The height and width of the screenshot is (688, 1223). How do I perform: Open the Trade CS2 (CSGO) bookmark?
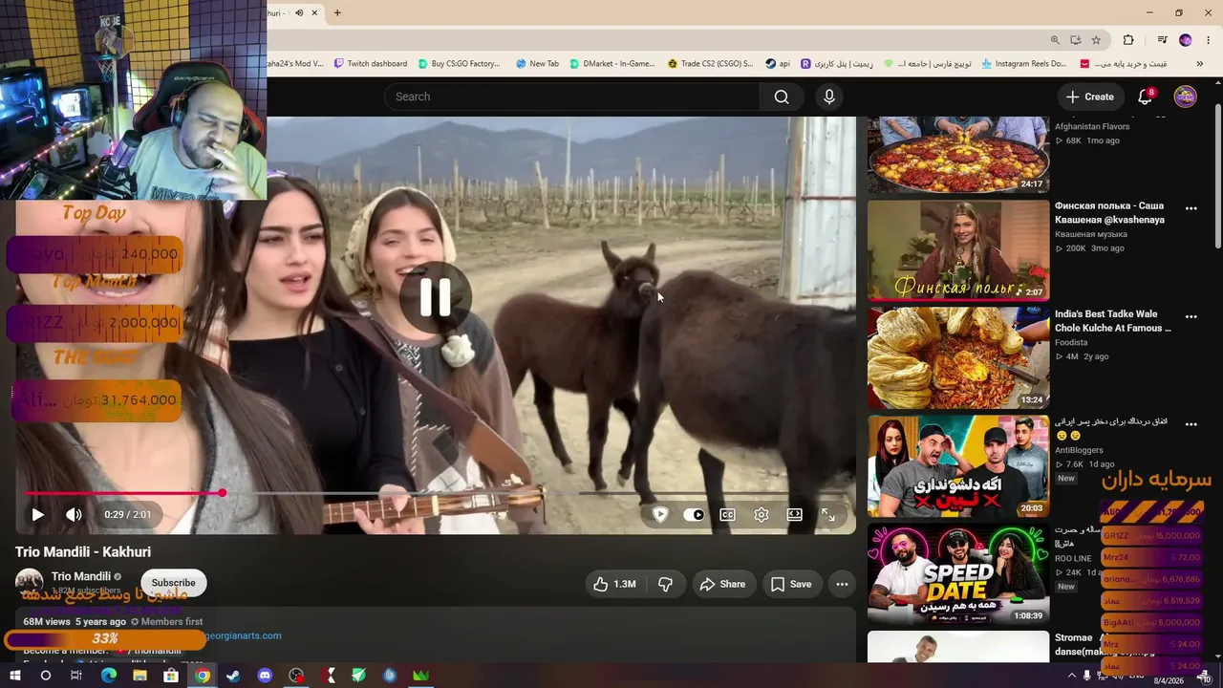point(710,64)
